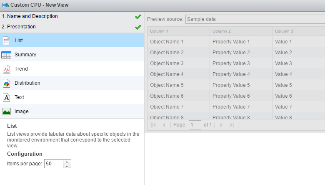325x185 pixels.
Task: Click the Image presentation icon
Action: [x=6, y=112]
